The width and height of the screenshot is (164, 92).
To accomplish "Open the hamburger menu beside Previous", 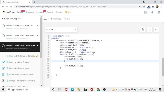I will coord(45,19).
